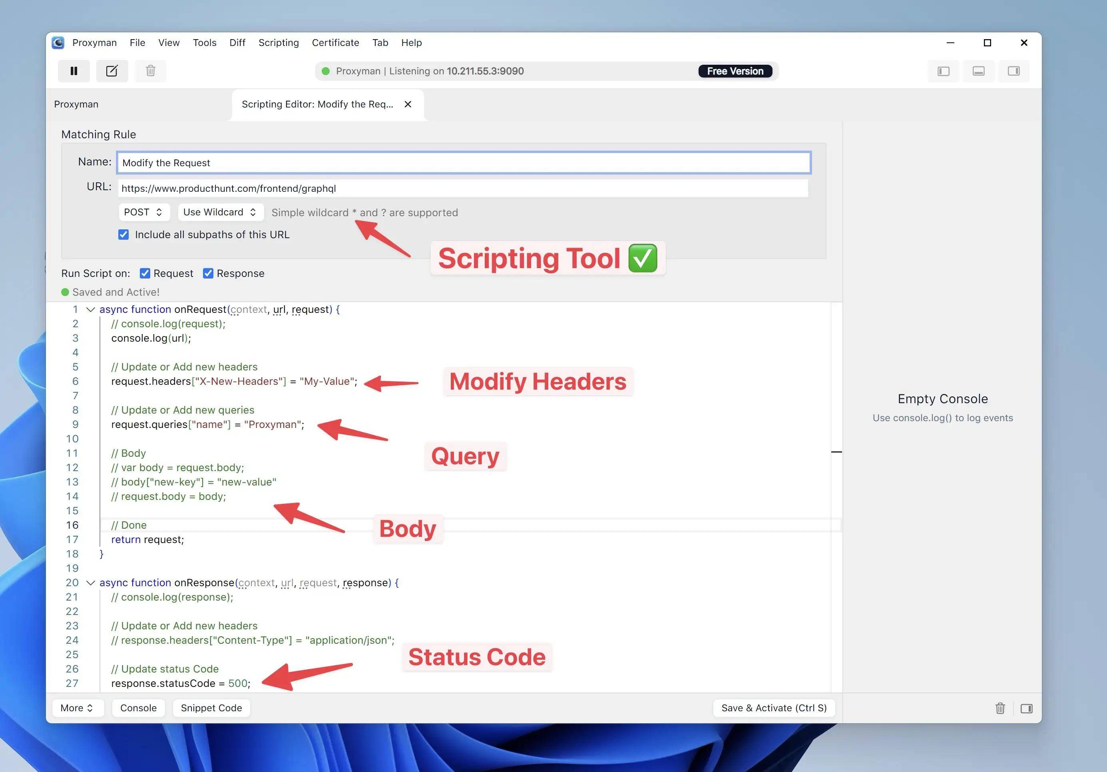
Task: Toggle the bottom panel layout icon
Action: click(979, 72)
